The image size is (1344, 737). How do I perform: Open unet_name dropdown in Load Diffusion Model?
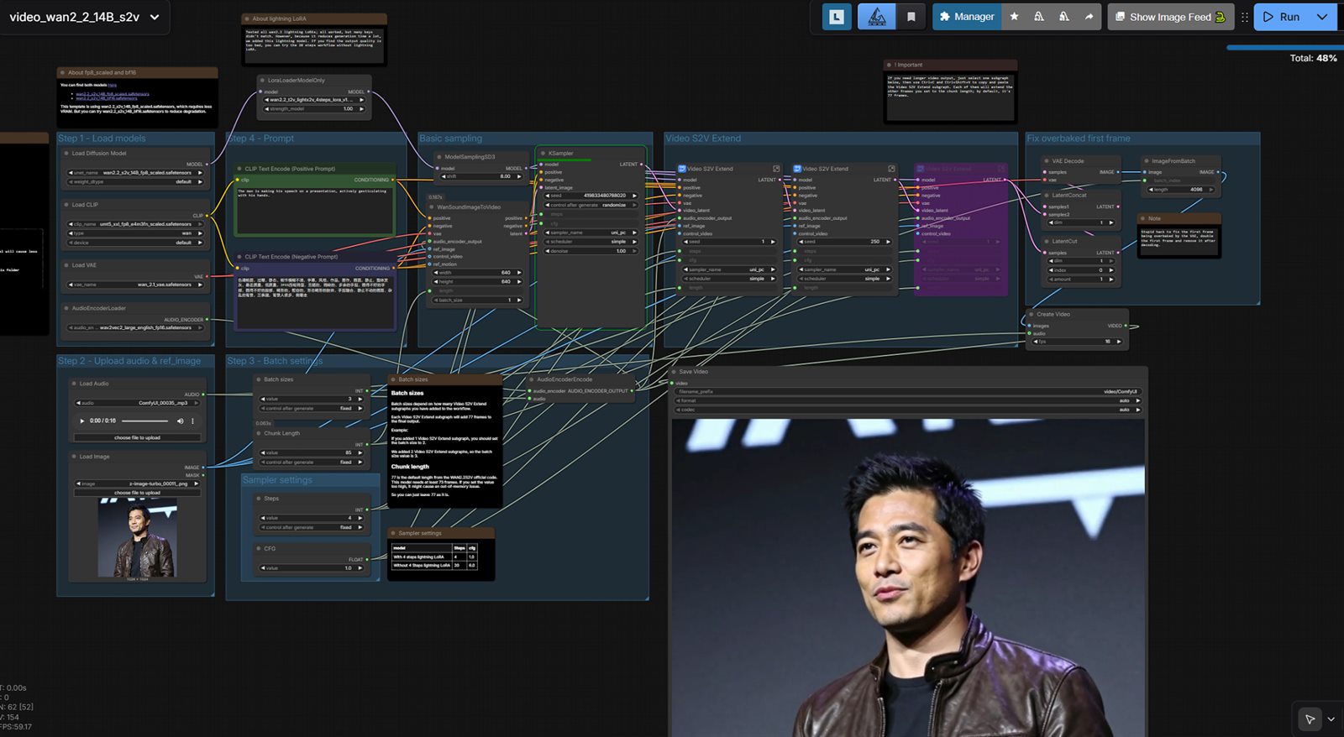[x=136, y=173]
